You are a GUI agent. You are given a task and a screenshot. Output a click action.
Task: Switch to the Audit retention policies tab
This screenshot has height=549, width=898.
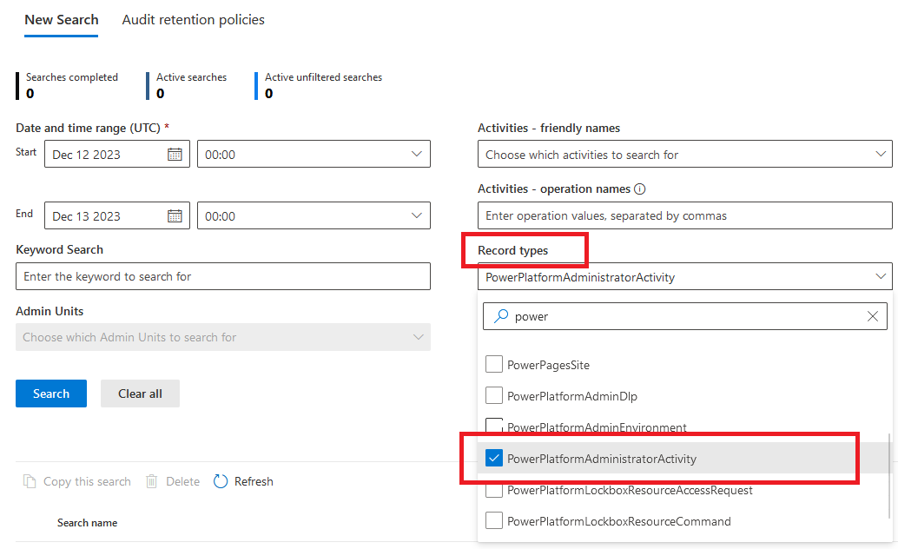(193, 19)
